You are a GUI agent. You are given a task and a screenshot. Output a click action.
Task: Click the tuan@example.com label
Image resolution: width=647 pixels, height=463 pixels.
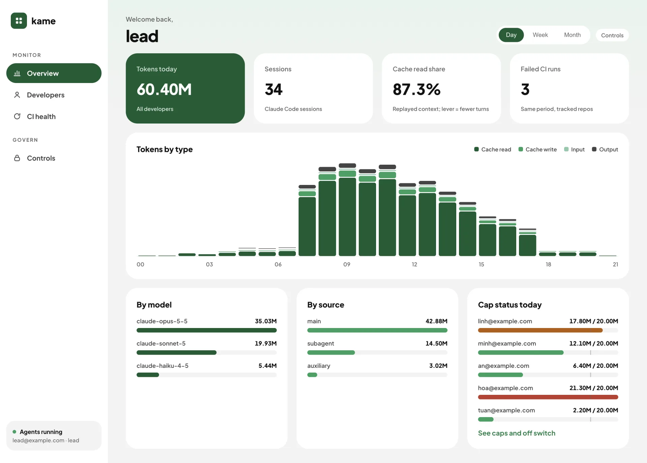(x=506, y=410)
